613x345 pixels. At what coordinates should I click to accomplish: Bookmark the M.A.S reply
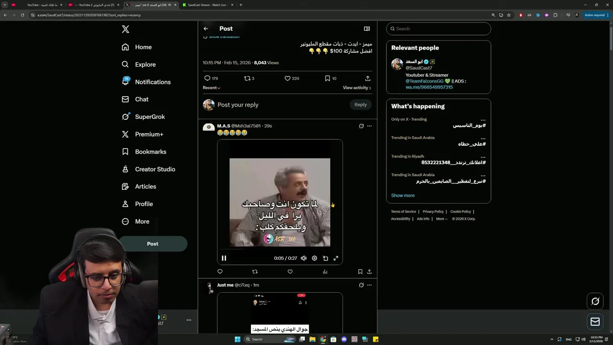[360, 272]
